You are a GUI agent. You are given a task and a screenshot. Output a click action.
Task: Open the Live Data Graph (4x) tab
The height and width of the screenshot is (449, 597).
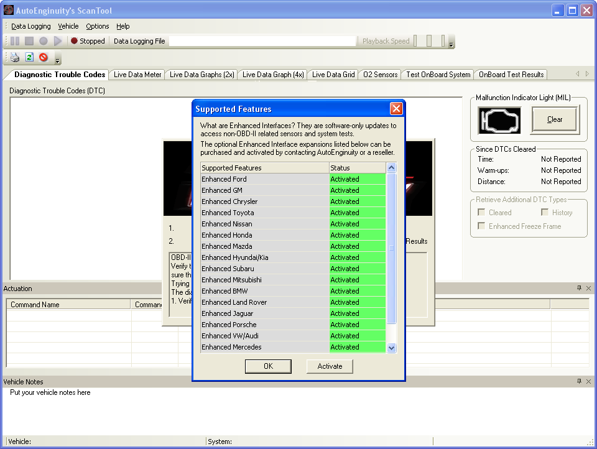point(273,75)
